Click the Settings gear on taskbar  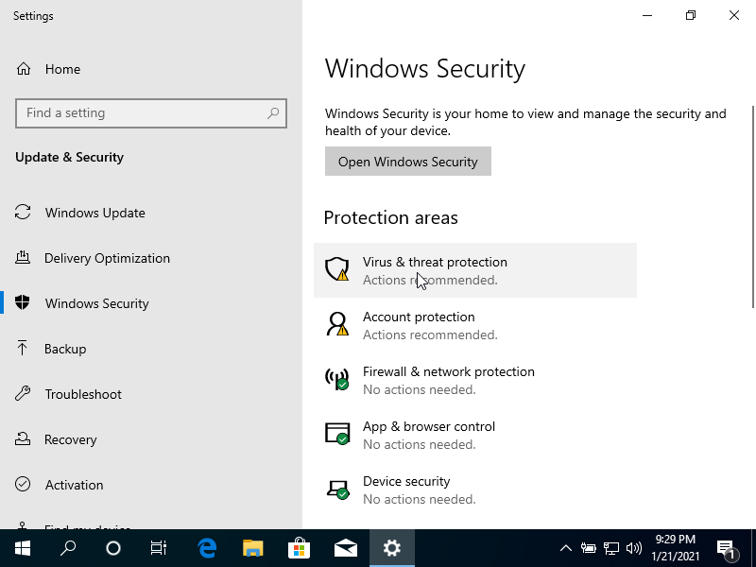392,548
